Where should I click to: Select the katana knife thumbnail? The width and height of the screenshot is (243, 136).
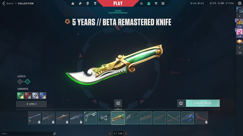(x=174, y=118)
